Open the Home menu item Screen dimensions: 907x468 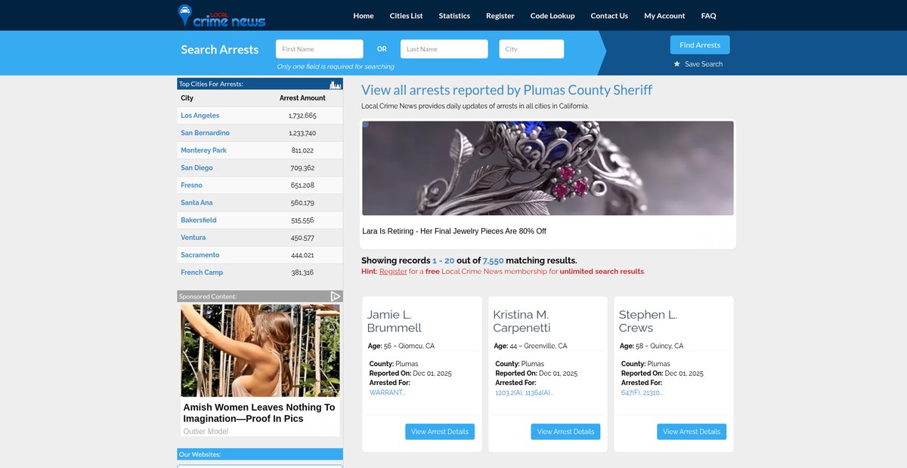pos(364,16)
